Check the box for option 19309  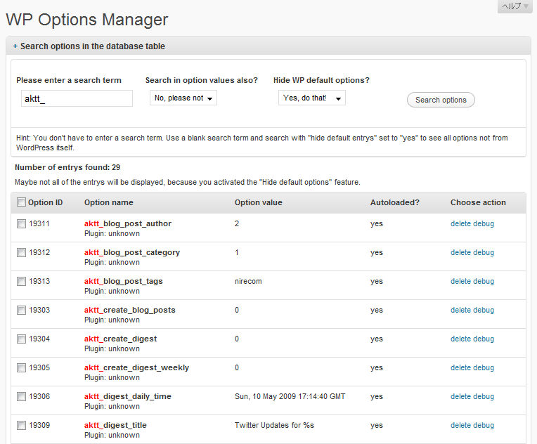coord(21,425)
